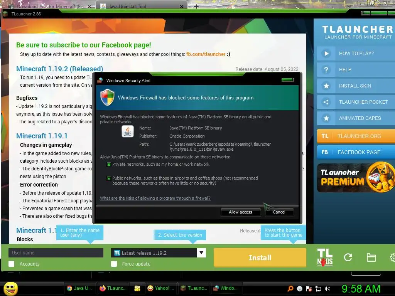The image size is (395, 296).
Task: Open the TLaunc... block icon taskbar item
Action: [x=194, y=288]
